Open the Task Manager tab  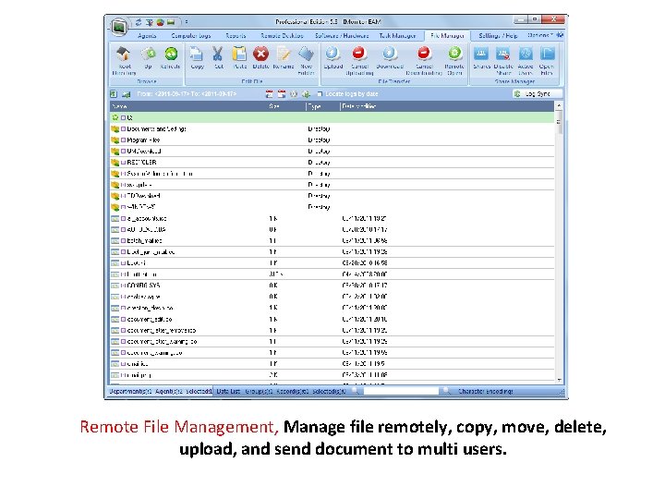coord(397,36)
